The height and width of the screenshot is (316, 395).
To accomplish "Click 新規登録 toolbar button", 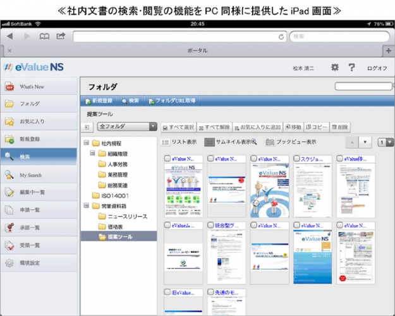I will pyautogui.click(x=99, y=100).
